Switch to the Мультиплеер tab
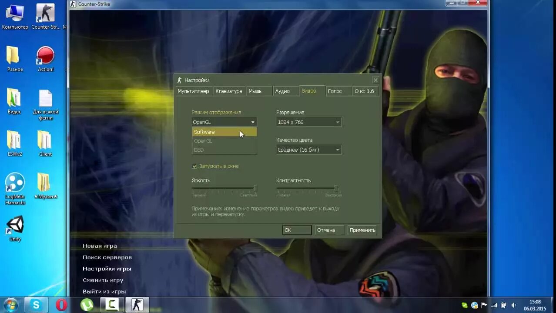556x313 pixels. [x=194, y=91]
